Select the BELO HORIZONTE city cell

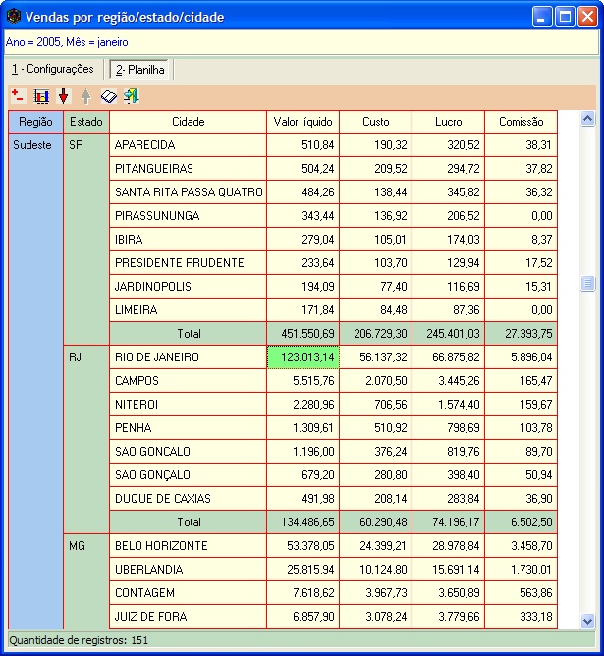[188, 546]
